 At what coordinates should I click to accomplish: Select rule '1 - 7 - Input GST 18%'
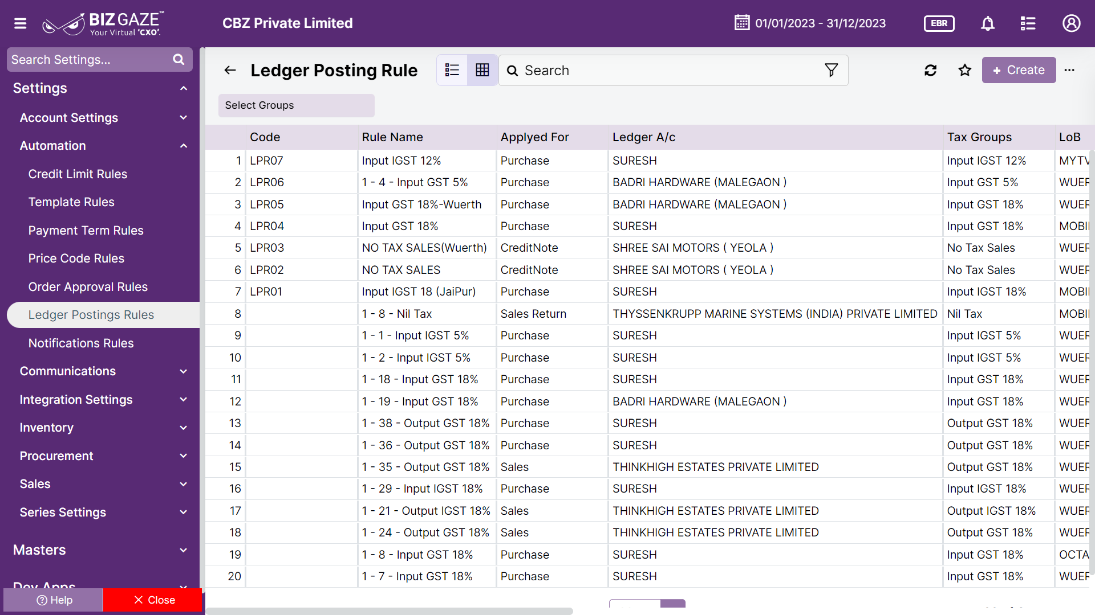pos(417,576)
